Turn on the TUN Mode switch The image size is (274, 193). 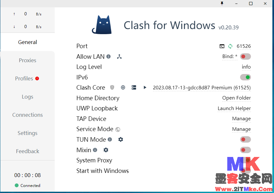pos(245,139)
